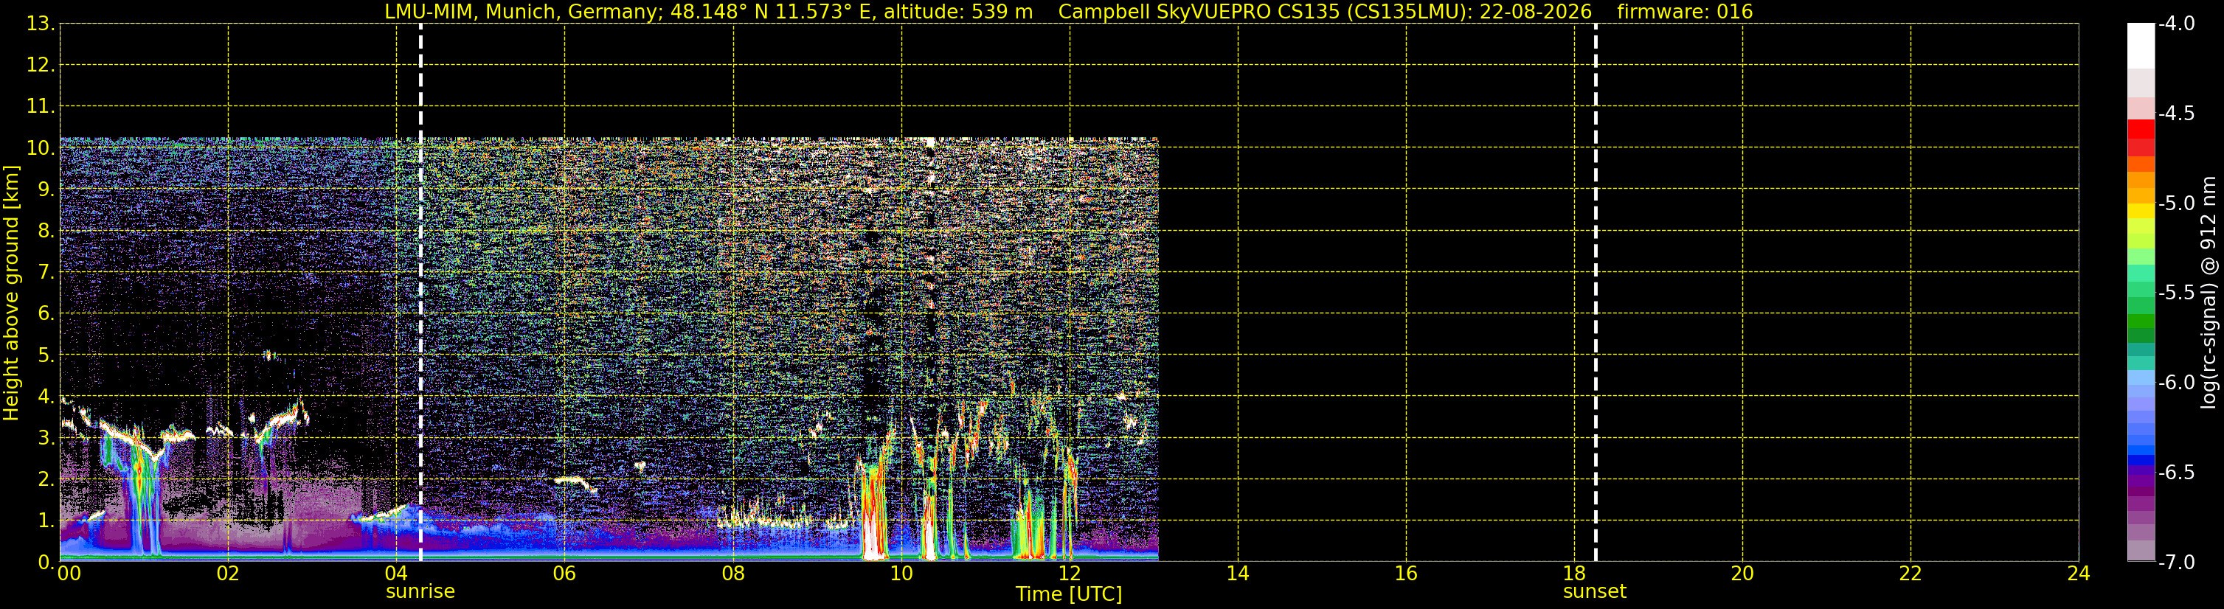Click the '22' tick on the time axis
The height and width of the screenshot is (609, 2224).
point(1911,574)
